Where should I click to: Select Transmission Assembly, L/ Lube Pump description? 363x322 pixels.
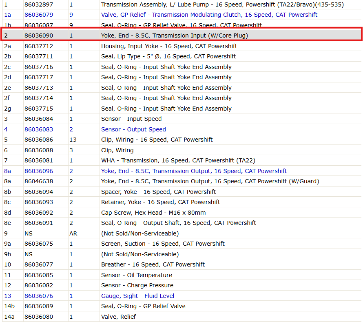pos(222,4)
